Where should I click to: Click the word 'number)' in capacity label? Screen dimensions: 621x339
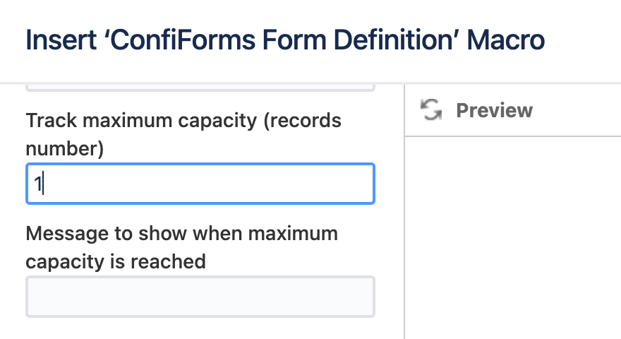(x=64, y=149)
